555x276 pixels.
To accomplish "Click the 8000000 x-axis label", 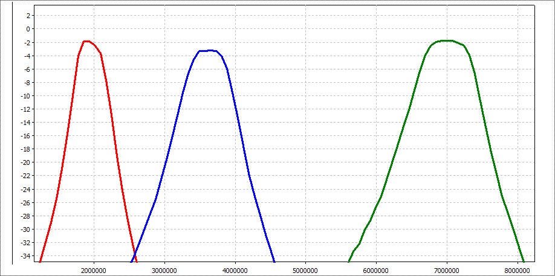I will [517, 269].
